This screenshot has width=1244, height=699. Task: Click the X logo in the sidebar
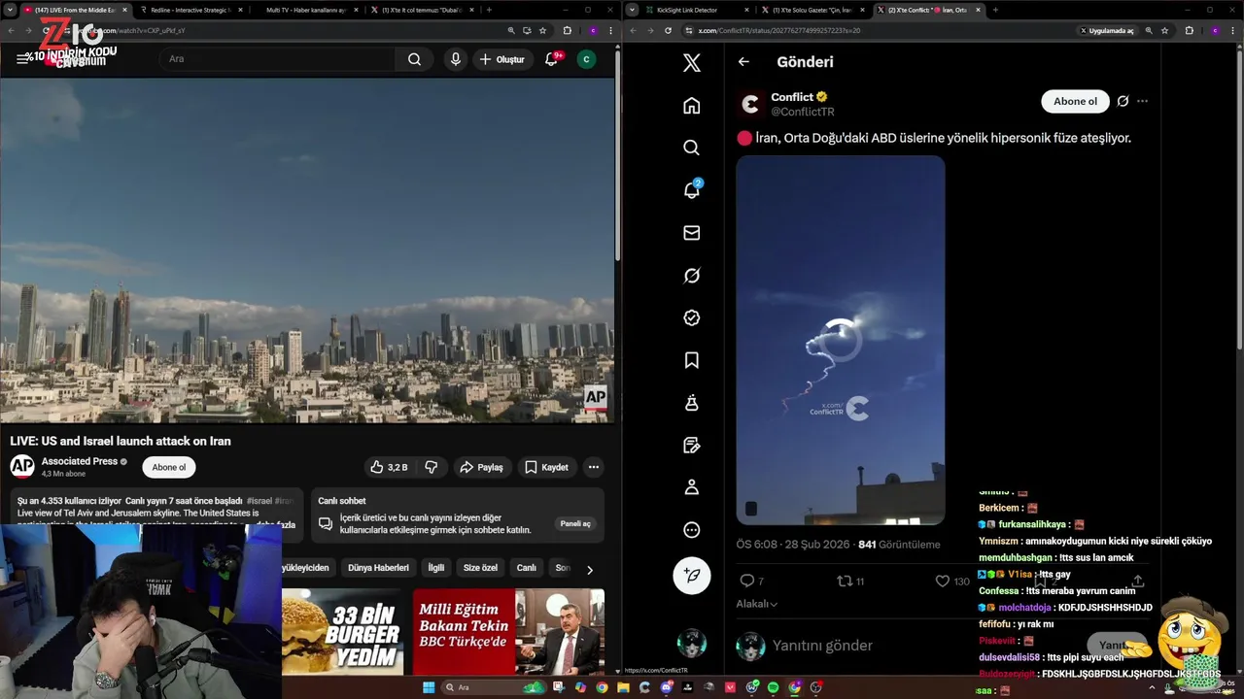coord(691,63)
